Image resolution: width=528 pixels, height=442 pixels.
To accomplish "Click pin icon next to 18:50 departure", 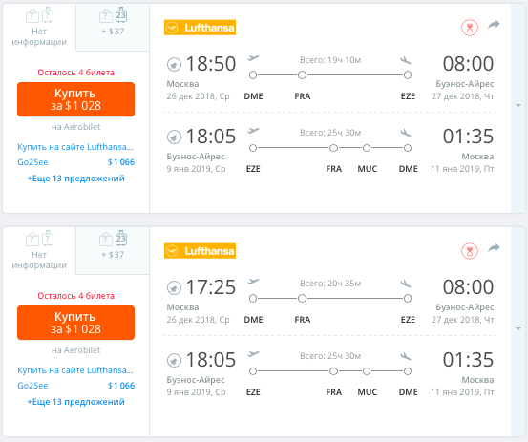I will click(x=174, y=64).
